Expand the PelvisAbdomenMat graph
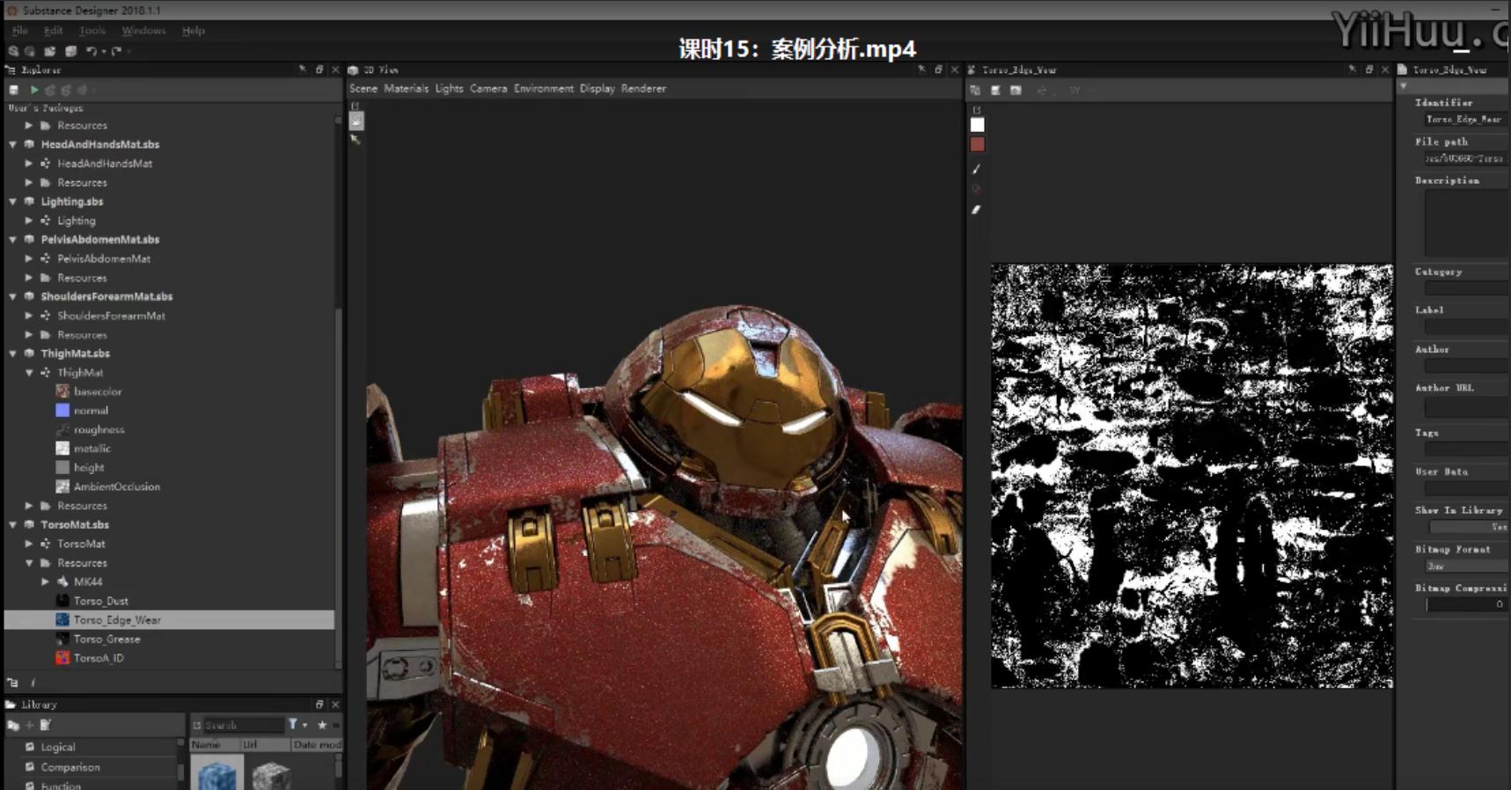The image size is (1511, 790). [29, 259]
